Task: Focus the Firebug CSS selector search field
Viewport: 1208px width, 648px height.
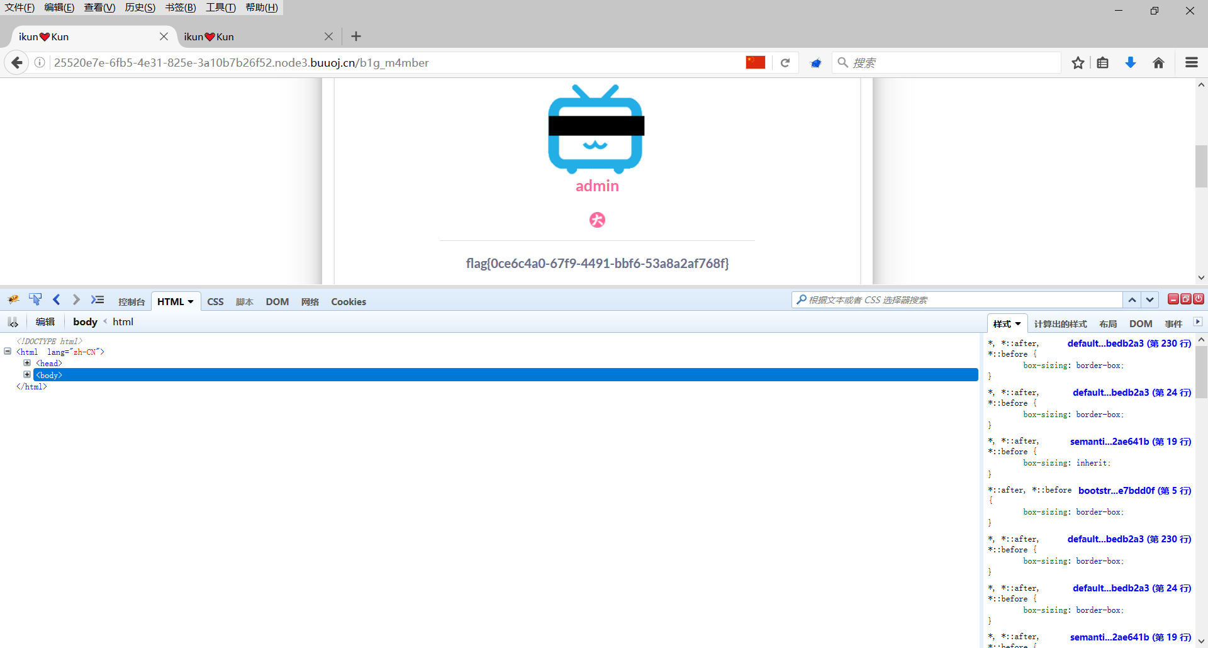Action: point(956,300)
